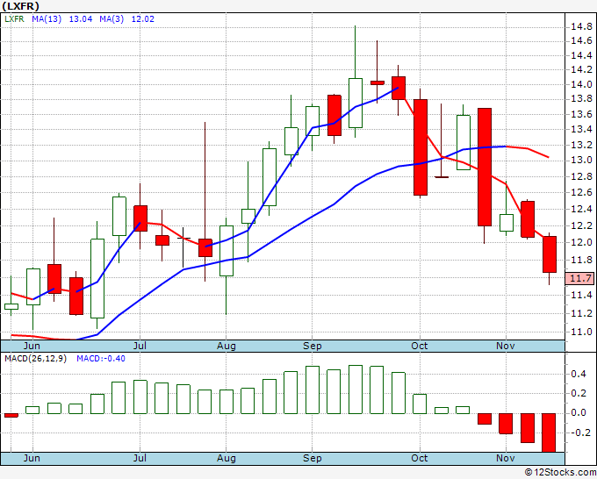The image size is (597, 479).
Task: Click the MACD:-0.40 value label
Action: point(101,359)
